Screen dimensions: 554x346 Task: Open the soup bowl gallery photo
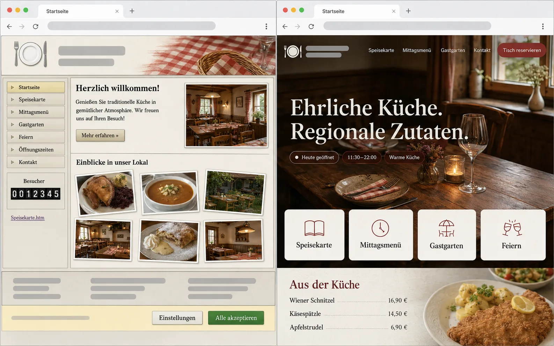(x=169, y=192)
